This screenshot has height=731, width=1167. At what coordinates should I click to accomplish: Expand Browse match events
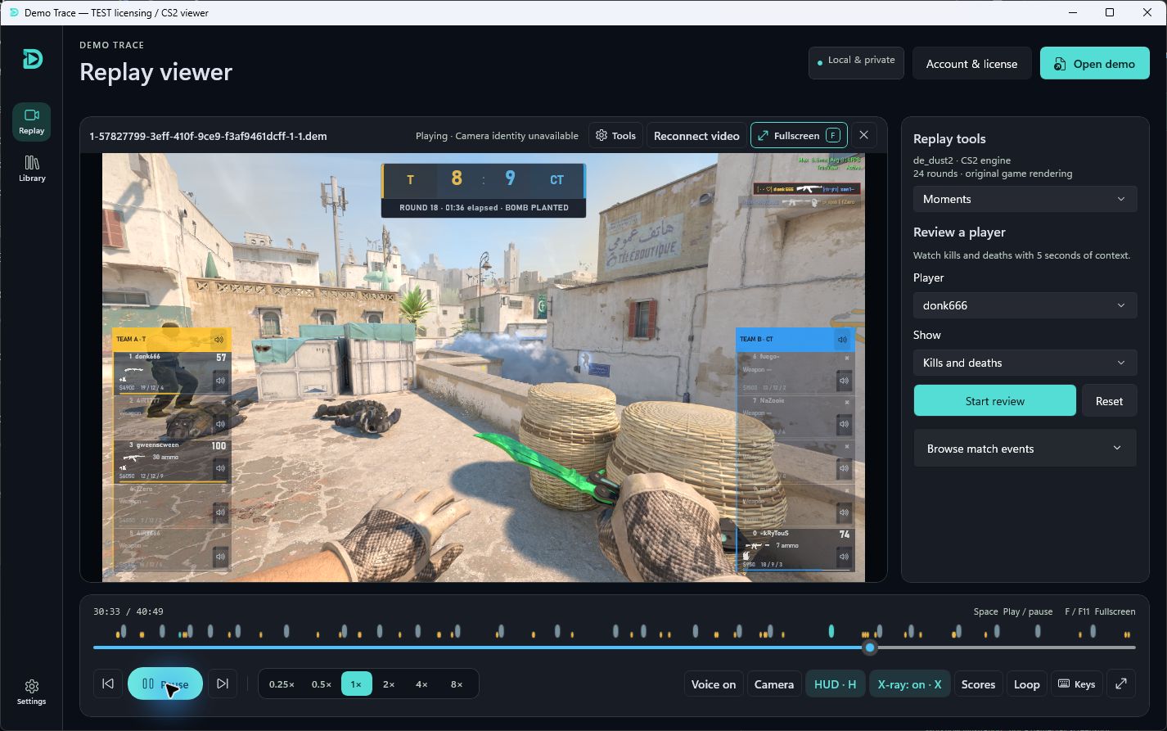1025,449
